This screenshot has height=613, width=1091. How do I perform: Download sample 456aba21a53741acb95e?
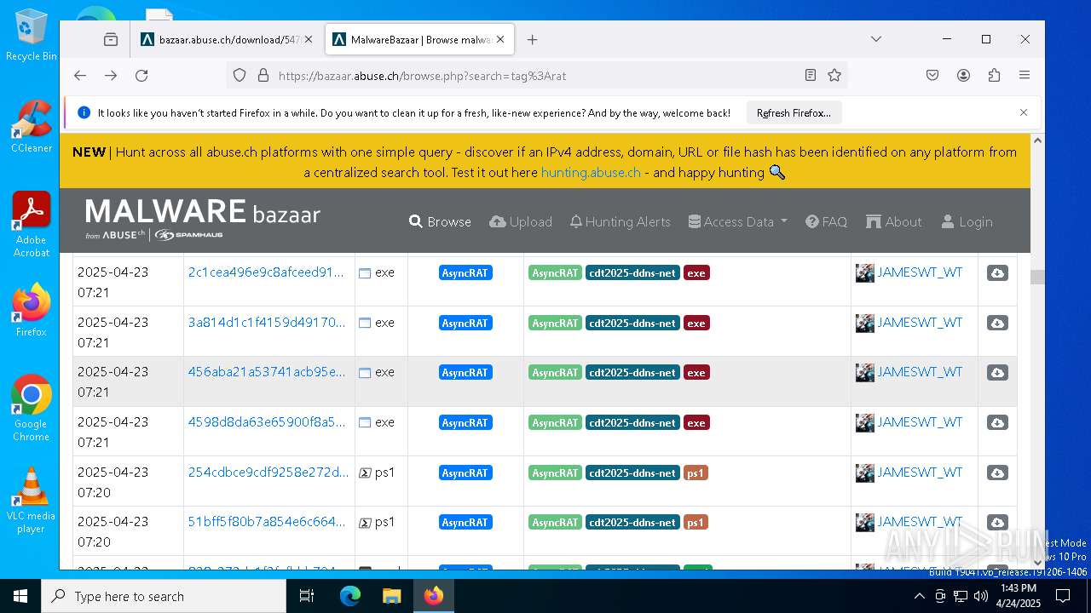tap(997, 372)
